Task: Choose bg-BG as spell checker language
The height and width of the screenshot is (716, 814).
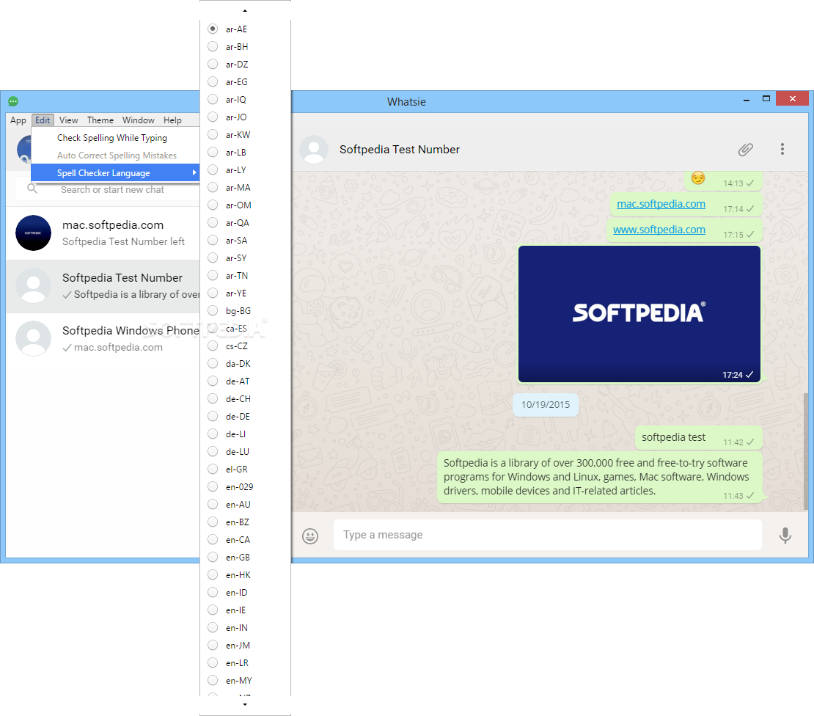Action: coord(245,310)
